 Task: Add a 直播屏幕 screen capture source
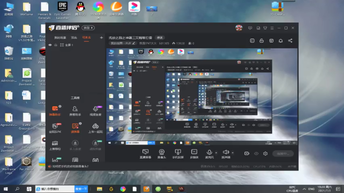pos(145,154)
